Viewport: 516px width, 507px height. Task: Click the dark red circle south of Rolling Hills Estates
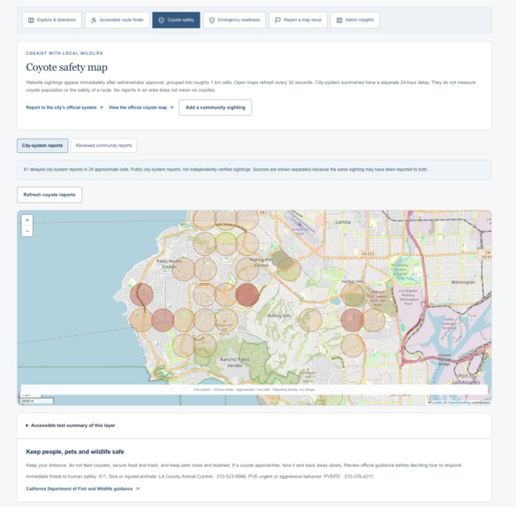click(x=247, y=295)
